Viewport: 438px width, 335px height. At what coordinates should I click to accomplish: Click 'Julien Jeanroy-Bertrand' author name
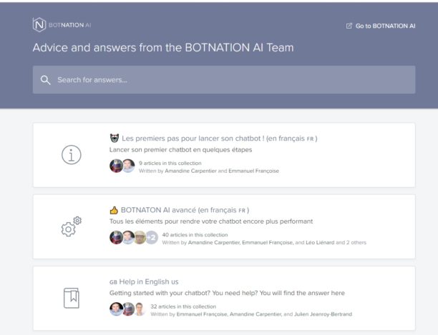[323, 314]
